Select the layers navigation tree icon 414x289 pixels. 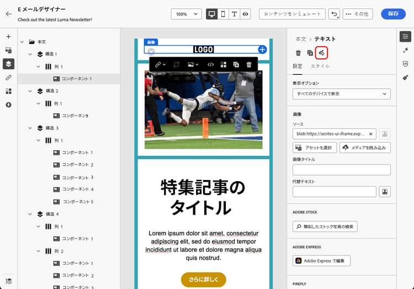click(x=8, y=64)
